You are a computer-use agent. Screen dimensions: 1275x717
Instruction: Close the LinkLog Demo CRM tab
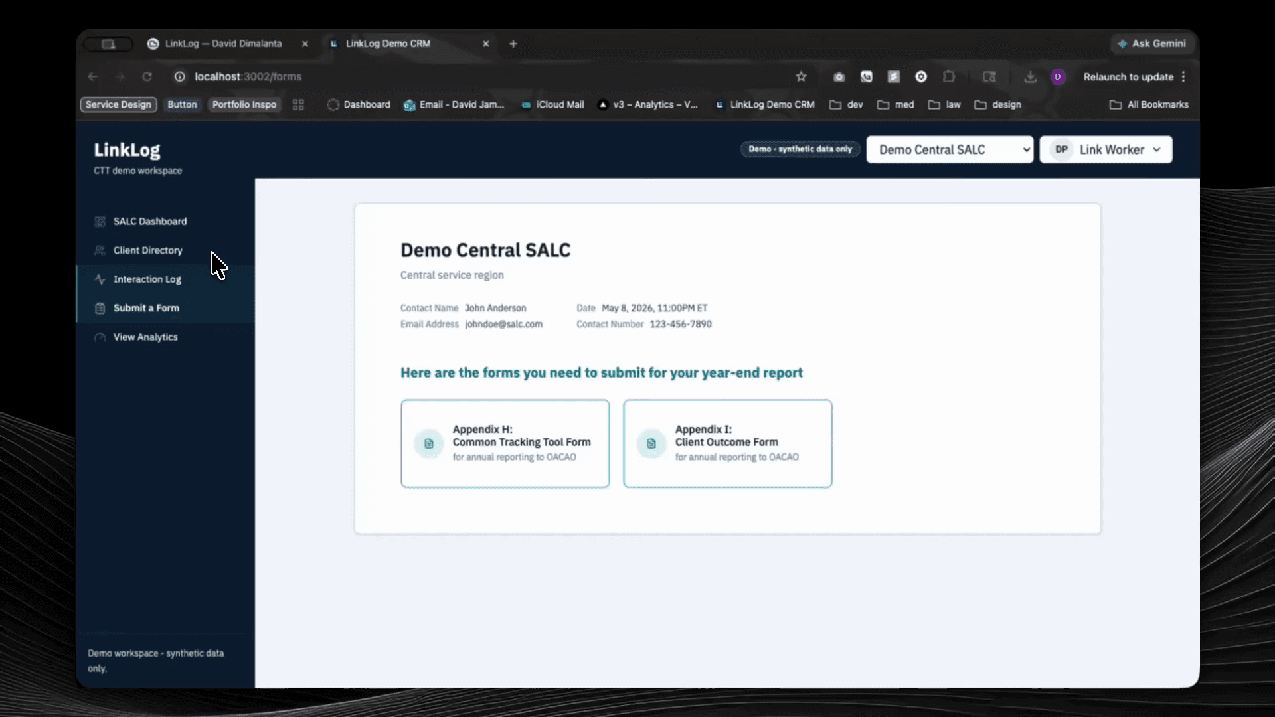tap(486, 44)
